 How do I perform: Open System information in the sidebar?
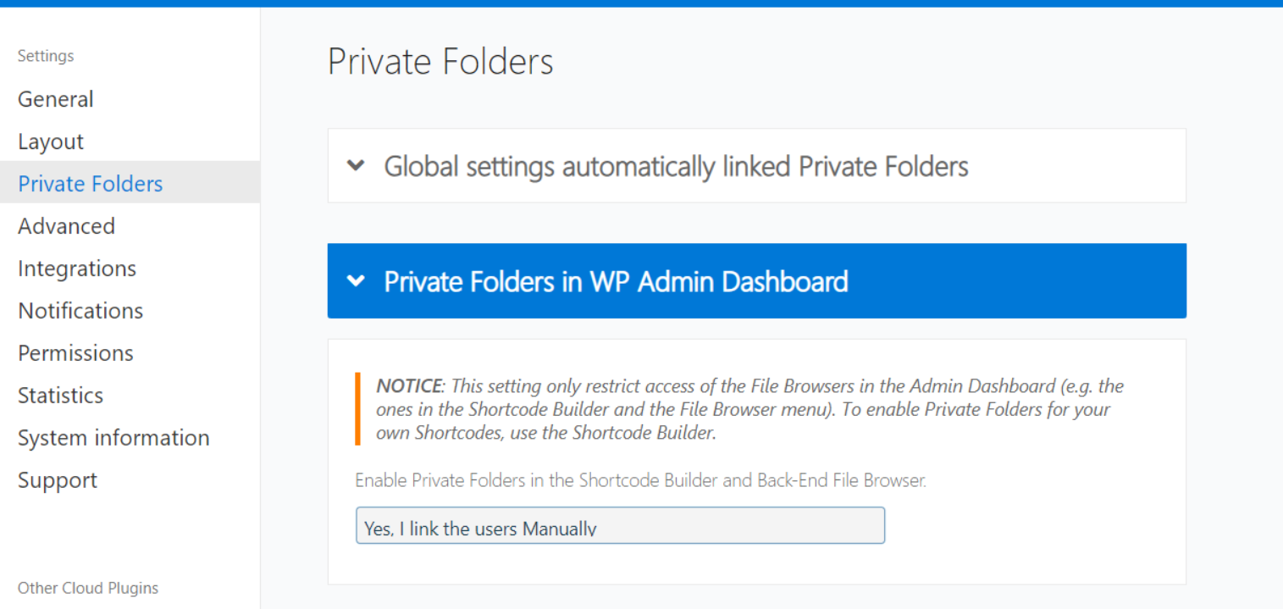[x=113, y=438]
